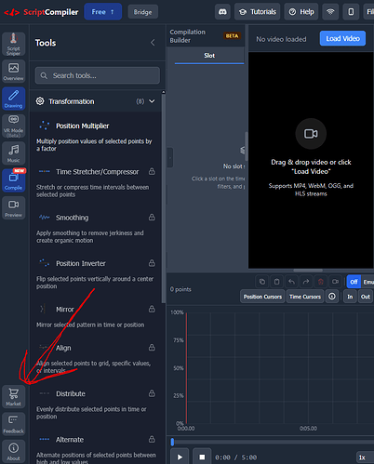The width and height of the screenshot is (374, 464).
Task: Open the Tutorials button
Action: point(258,12)
